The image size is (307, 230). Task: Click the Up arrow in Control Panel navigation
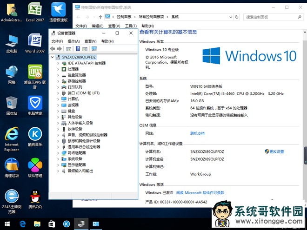click(100, 17)
